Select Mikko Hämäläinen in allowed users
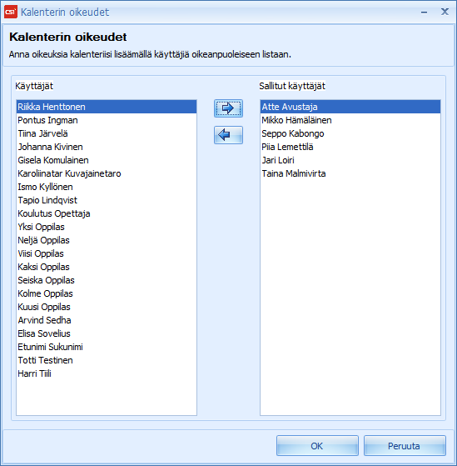 point(350,120)
